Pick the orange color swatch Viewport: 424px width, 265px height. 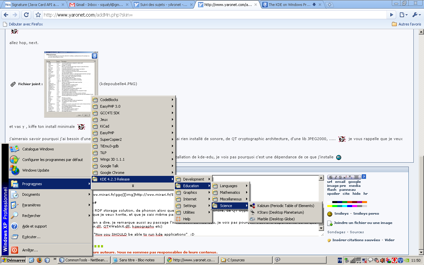(364, 202)
